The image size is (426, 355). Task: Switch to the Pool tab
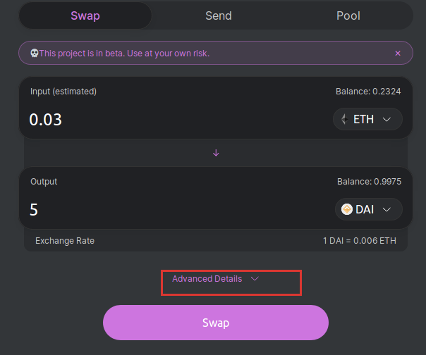pyautogui.click(x=348, y=15)
